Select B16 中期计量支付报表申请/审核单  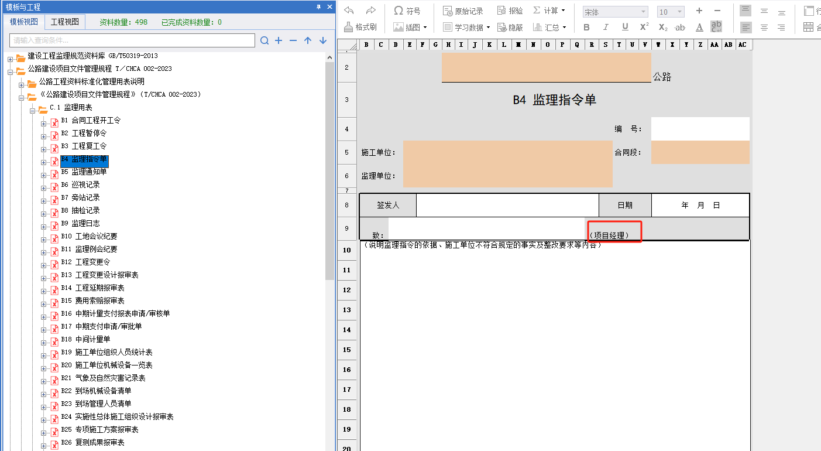click(115, 313)
